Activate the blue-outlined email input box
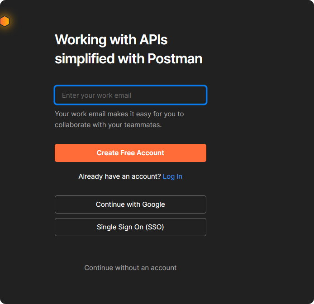Viewport: 314px width, 304px height. pos(130,95)
